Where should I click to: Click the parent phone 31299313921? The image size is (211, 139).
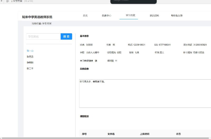tap(200, 45)
